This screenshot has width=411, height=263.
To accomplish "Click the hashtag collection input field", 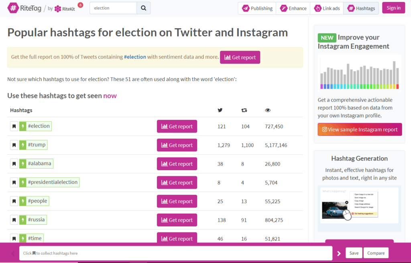I will 173,253.
